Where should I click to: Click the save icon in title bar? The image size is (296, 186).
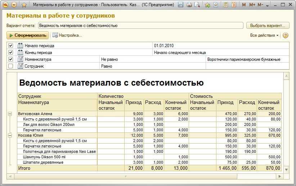tap(181, 5)
